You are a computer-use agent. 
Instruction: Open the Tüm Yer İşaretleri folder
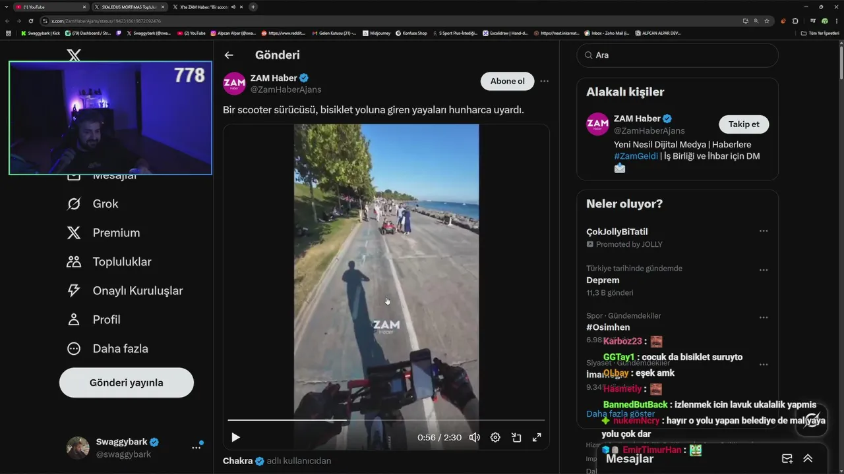pyautogui.click(x=820, y=33)
